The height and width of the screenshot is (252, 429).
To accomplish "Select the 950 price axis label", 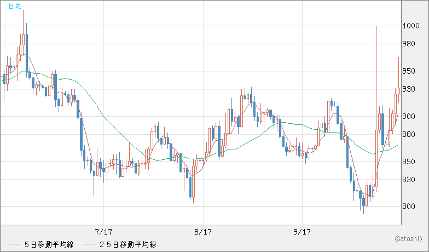I will click(x=408, y=71).
